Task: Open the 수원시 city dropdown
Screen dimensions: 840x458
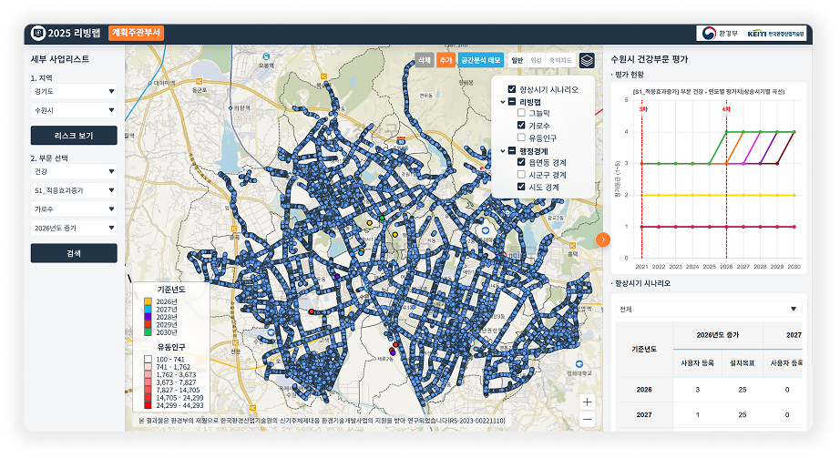Action: coord(74,110)
